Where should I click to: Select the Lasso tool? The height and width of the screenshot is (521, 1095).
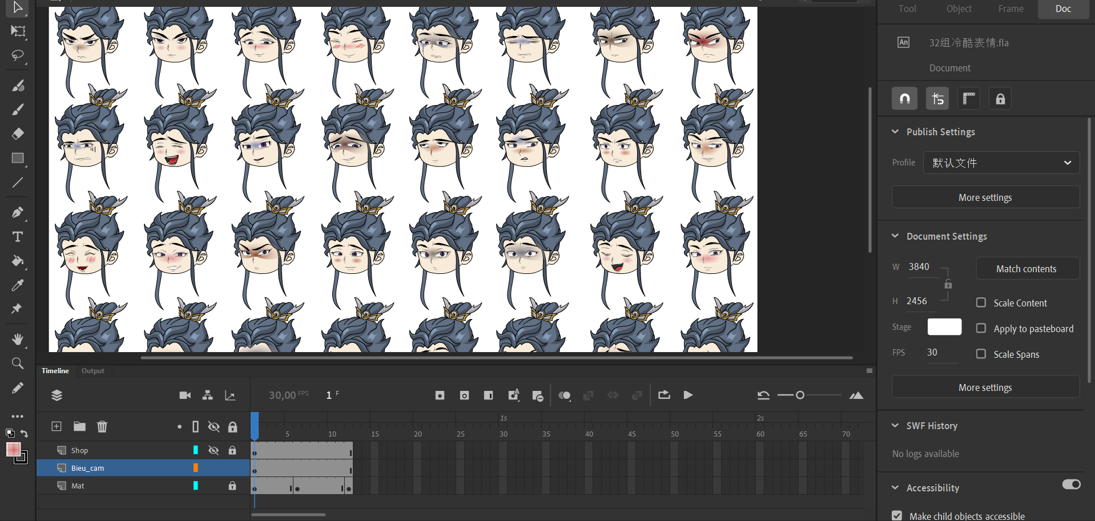click(x=18, y=55)
